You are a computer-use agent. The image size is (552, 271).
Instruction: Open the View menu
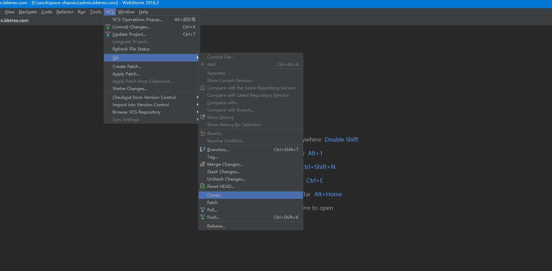click(x=10, y=12)
